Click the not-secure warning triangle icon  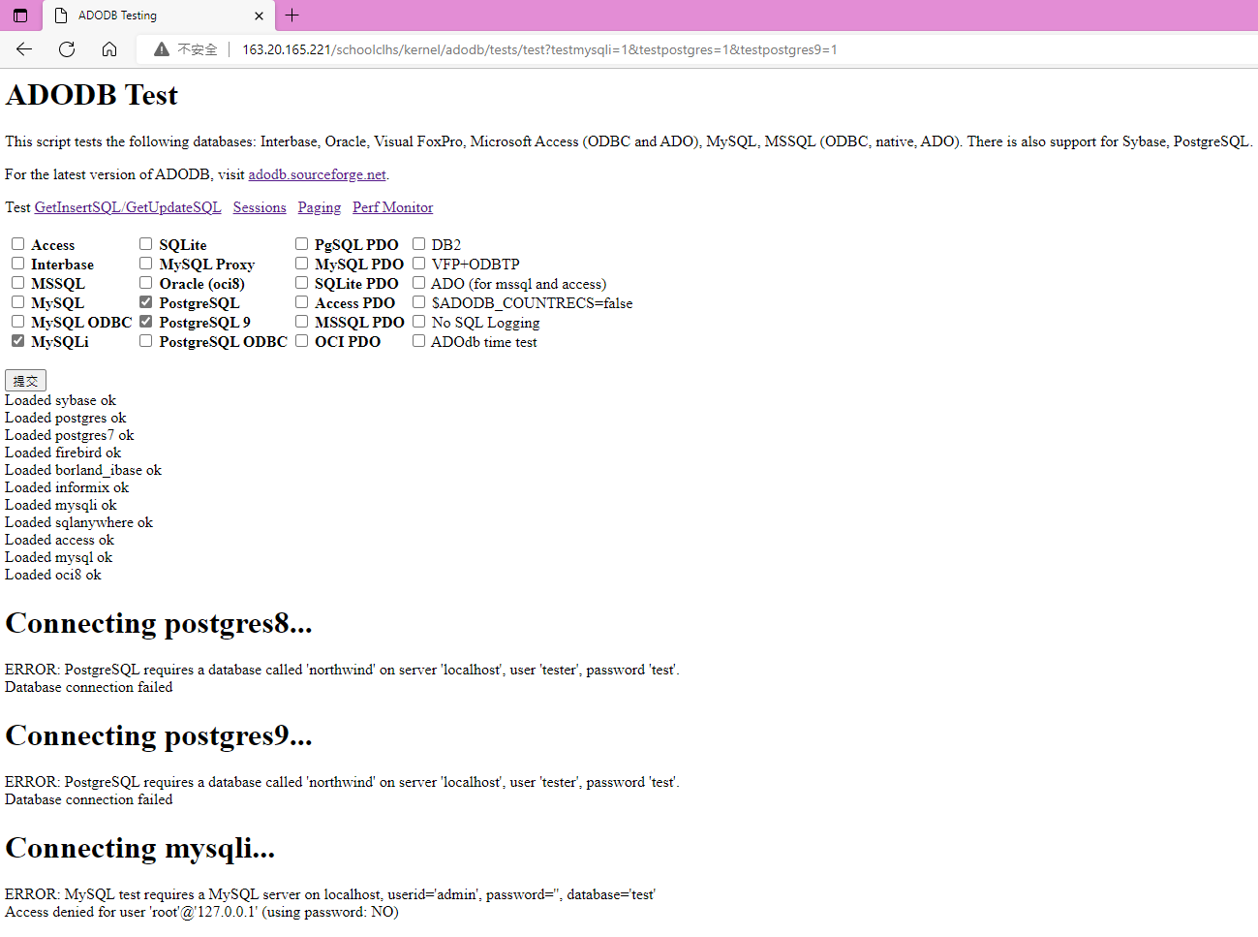(162, 49)
